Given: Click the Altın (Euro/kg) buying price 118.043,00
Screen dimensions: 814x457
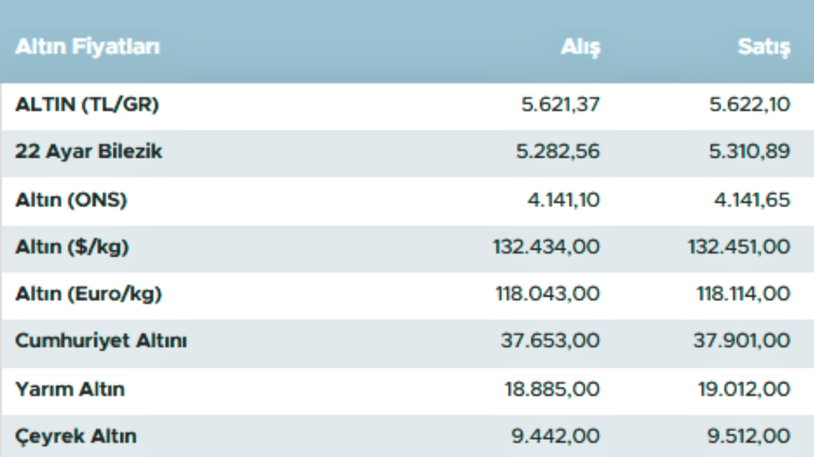Looking at the screenshot, I should pyautogui.click(x=547, y=294).
